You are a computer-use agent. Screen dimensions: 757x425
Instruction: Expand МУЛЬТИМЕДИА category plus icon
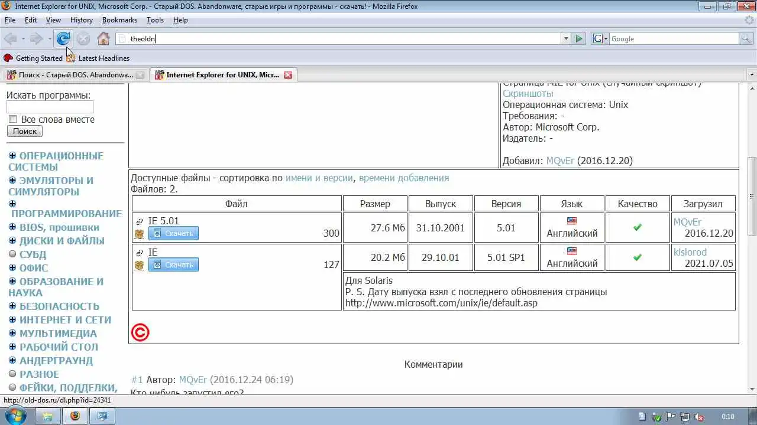[12, 334]
